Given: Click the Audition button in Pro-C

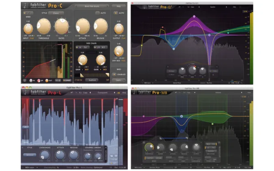Looking at the screenshot, I should click(x=92, y=80).
